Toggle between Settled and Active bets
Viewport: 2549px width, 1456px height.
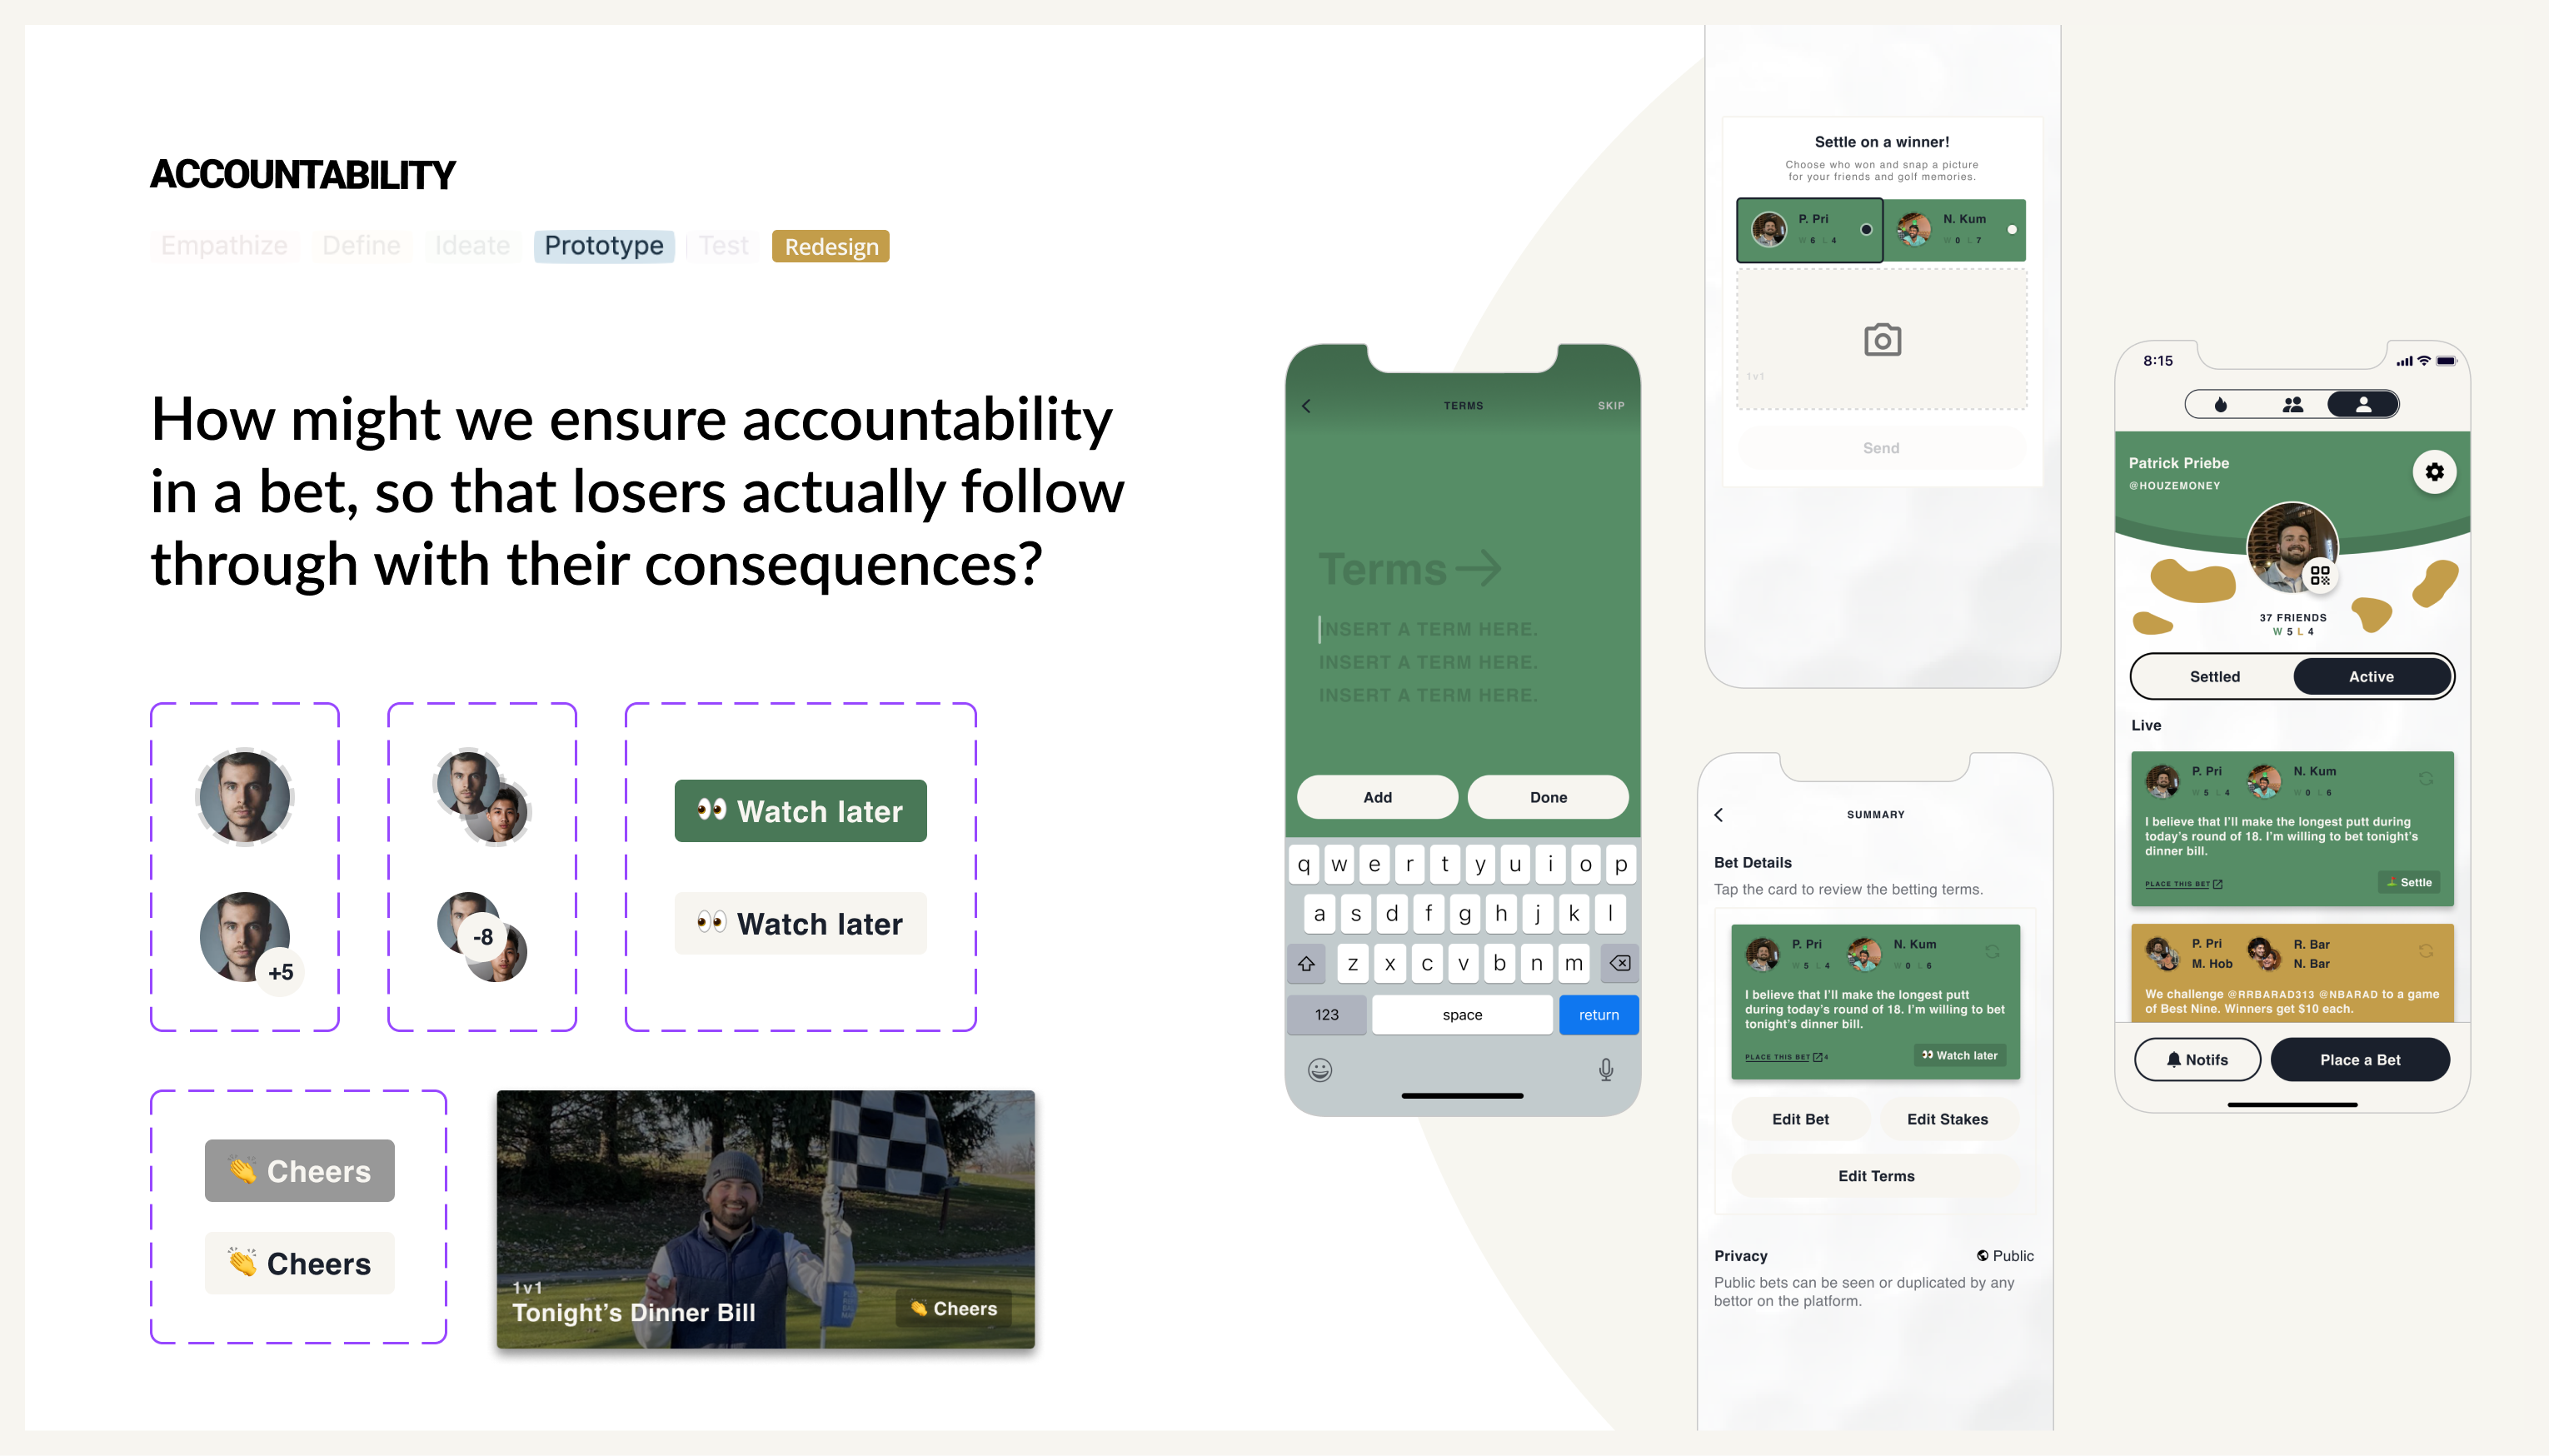pos(2285,677)
